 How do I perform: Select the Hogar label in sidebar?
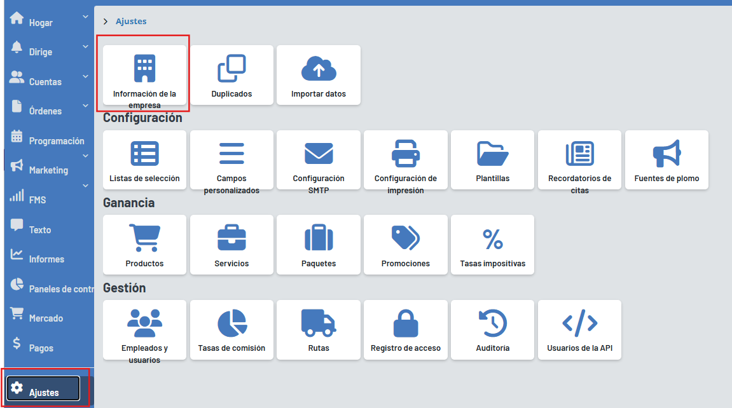tap(41, 23)
